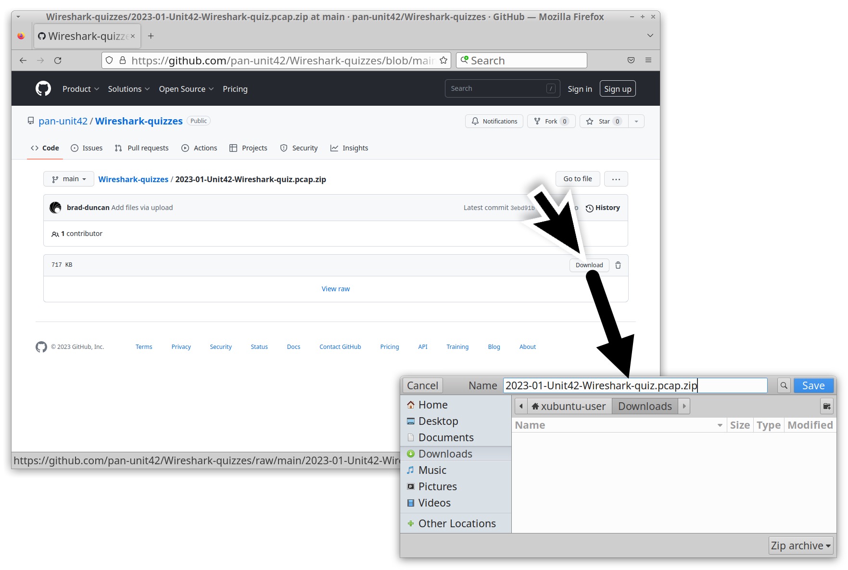This screenshot has height=570, width=848.
Task: Switch to the Issues tab
Action: coord(87,148)
